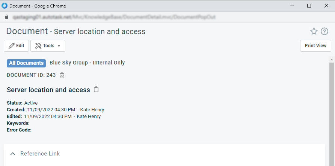Minimize the Document window
This screenshot has width=335, height=166.
[x=292, y=6]
